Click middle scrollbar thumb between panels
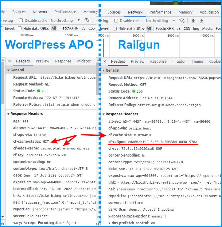Viewport: 222px width, 227px height. pyautogui.click(x=98, y=79)
